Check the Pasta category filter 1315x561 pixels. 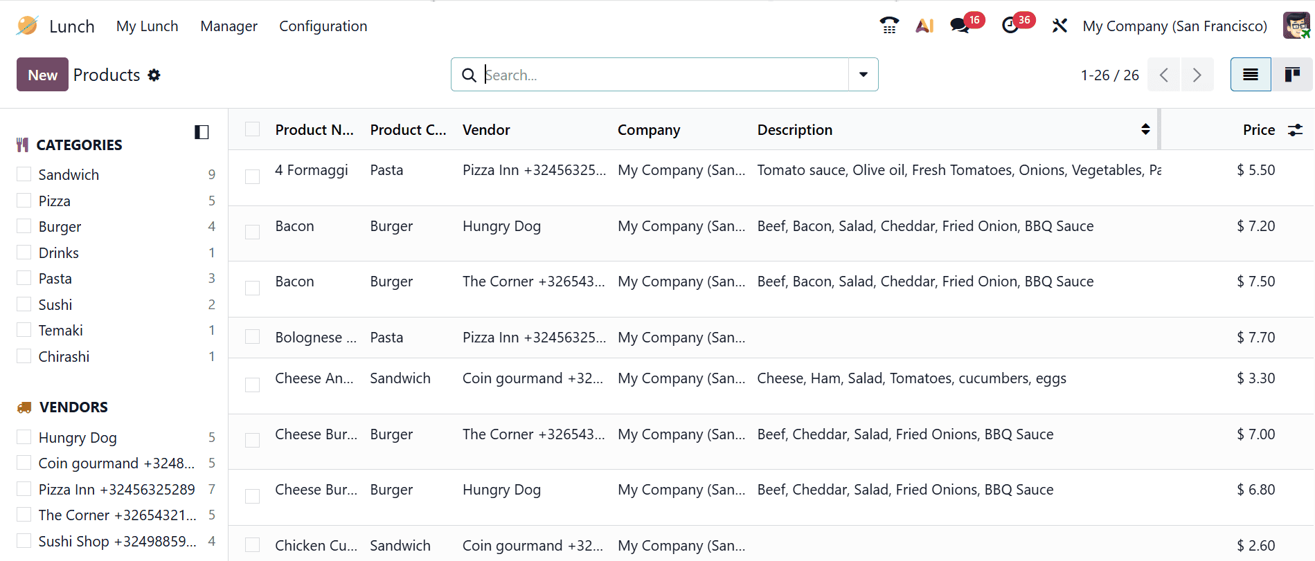tap(24, 278)
